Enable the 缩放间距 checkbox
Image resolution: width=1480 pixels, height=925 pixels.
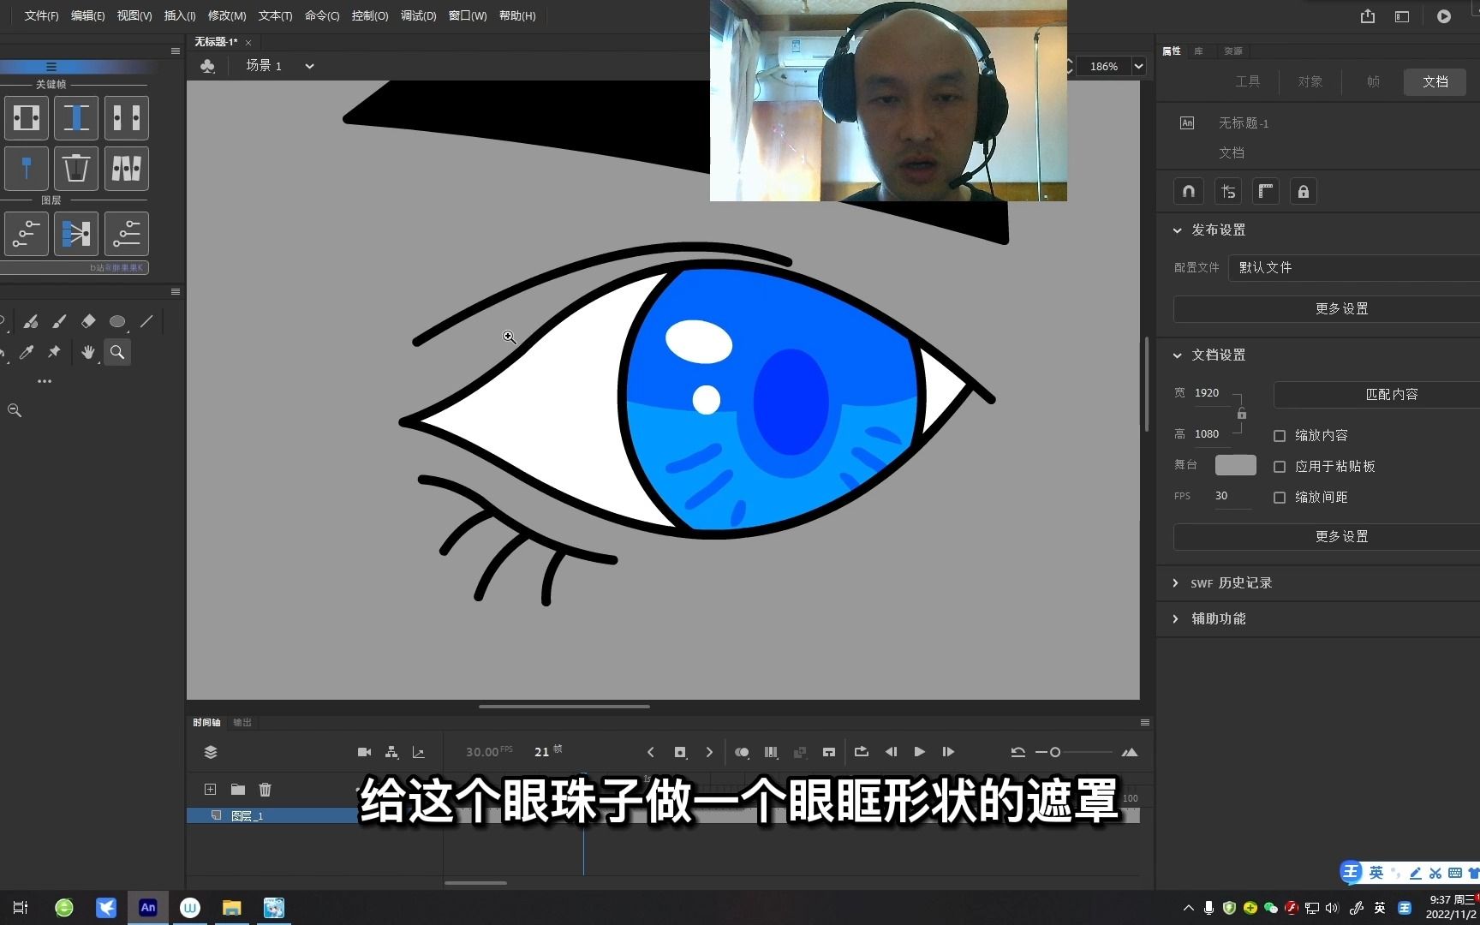pos(1280,498)
